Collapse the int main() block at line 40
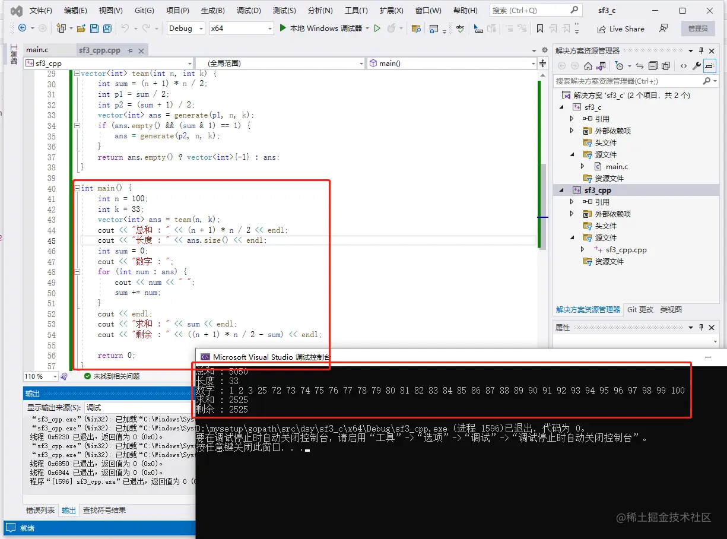This screenshot has height=539, width=727. pyautogui.click(x=77, y=188)
